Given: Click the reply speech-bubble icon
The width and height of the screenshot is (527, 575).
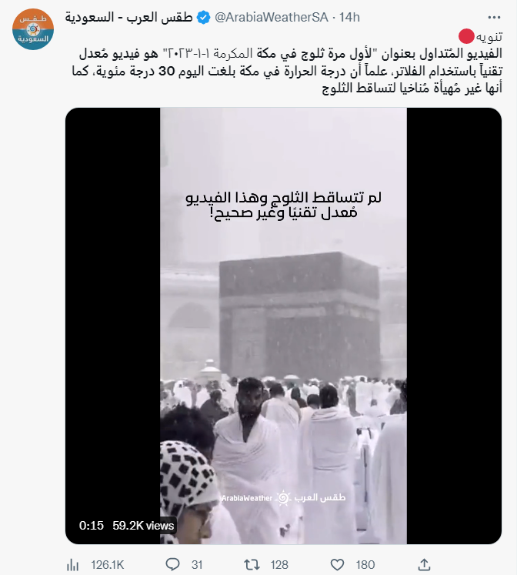Looking at the screenshot, I should tap(172, 564).
